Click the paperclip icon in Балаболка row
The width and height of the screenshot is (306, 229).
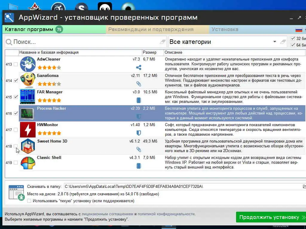[139, 84]
